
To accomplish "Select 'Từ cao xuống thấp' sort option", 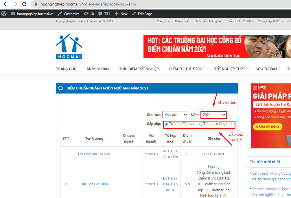I will 201,124.
